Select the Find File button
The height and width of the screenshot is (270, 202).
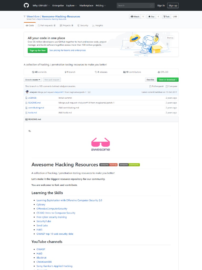point(150,80)
